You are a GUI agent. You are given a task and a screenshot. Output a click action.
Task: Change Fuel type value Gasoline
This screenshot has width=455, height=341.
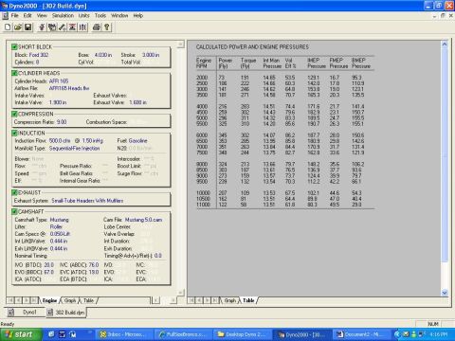[x=137, y=141]
